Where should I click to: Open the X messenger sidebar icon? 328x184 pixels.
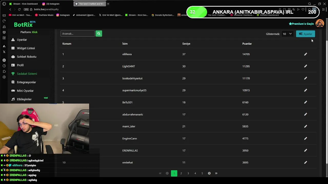[x=4, y=52]
